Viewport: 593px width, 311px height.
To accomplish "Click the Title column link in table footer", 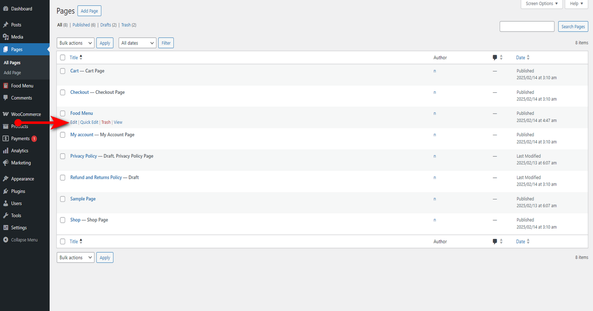I will pos(74,242).
